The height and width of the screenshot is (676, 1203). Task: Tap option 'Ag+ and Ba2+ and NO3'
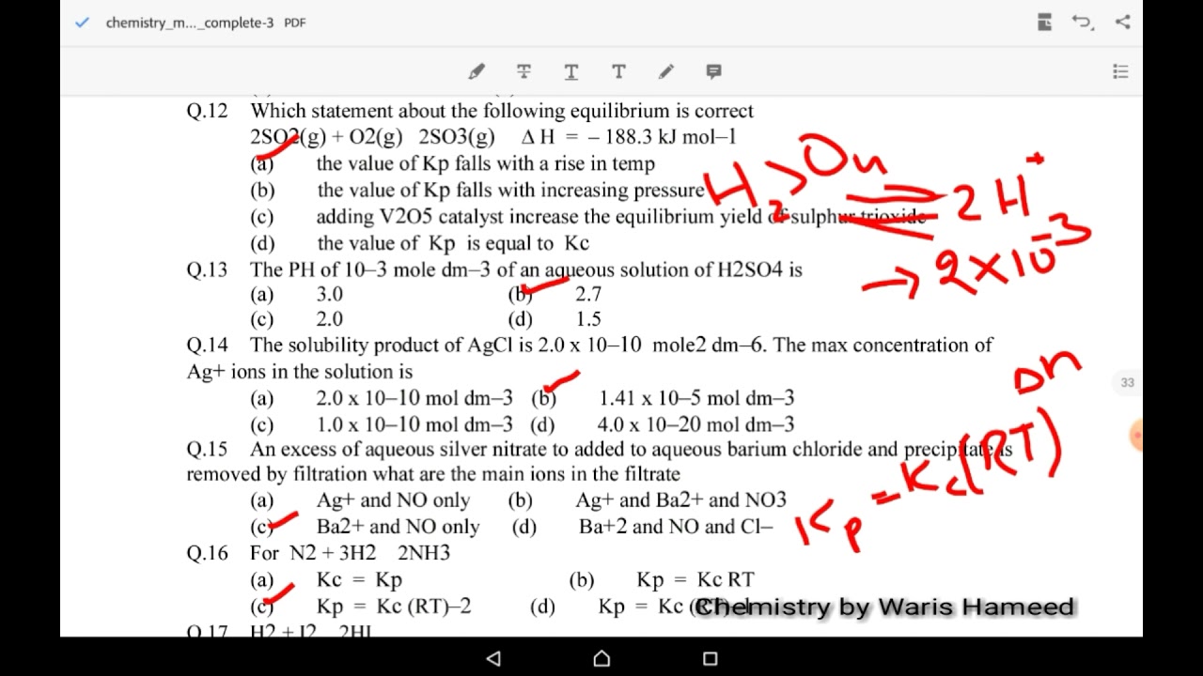[x=680, y=500]
